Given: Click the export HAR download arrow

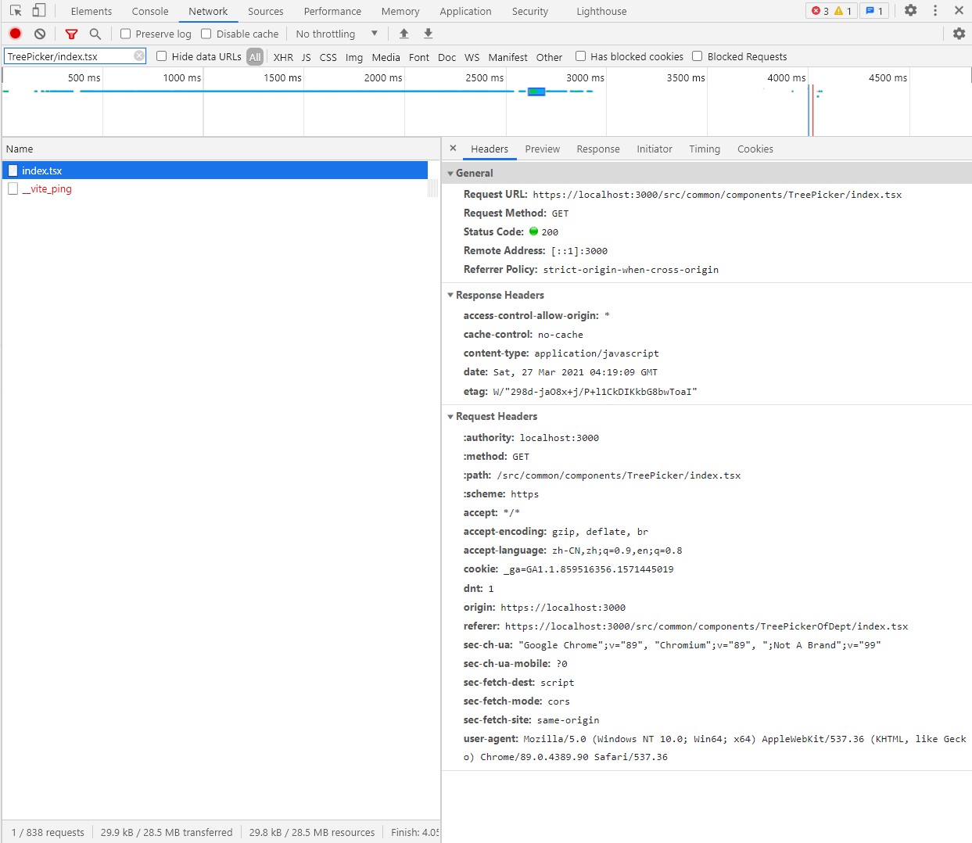Looking at the screenshot, I should (x=428, y=34).
